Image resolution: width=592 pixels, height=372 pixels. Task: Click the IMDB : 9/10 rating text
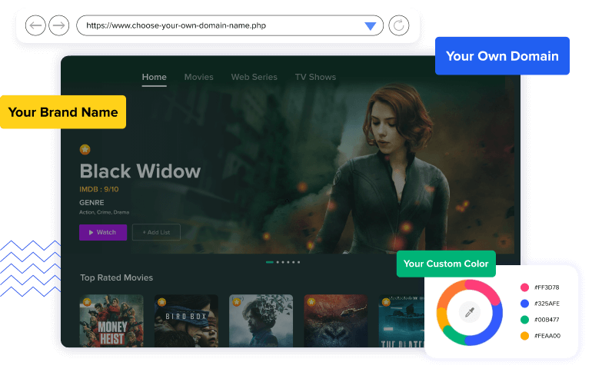99,189
